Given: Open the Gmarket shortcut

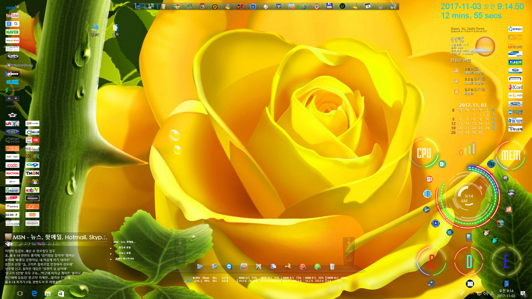Looking at the screenshot, I should point(12,190).
